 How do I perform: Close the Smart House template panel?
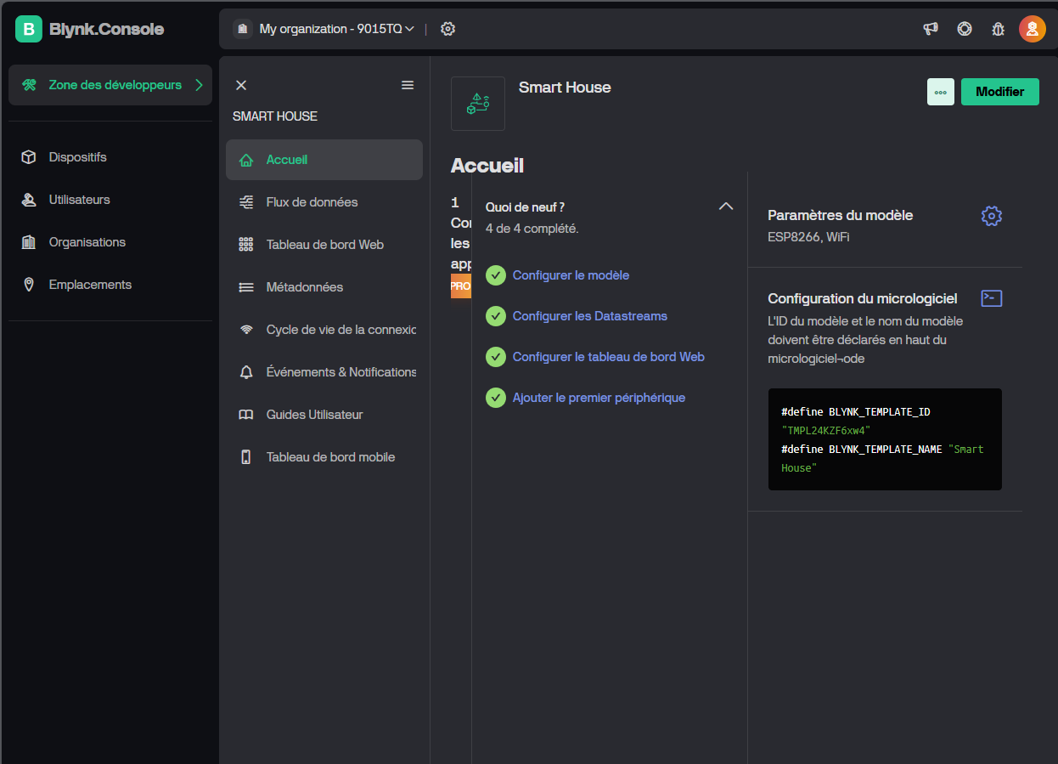coord(241,85)
